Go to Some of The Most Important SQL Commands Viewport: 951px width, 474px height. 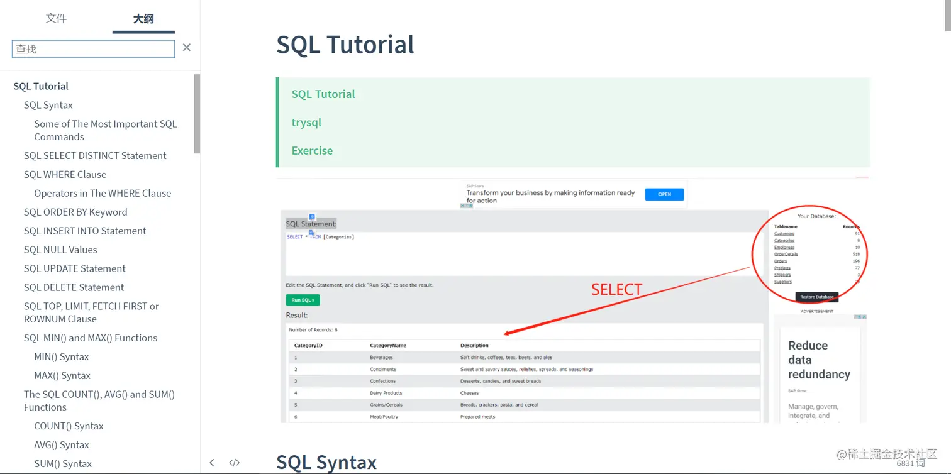click(x=106, y=130)
